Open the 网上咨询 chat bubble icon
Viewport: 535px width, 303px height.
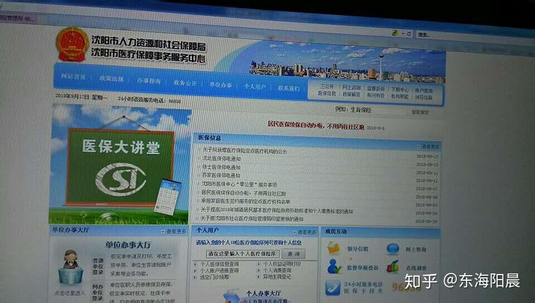393,249
